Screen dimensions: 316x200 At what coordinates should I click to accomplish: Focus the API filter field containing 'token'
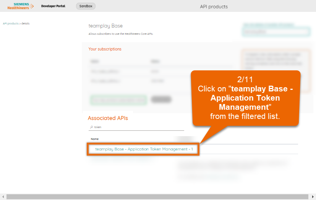click(138, 127)
